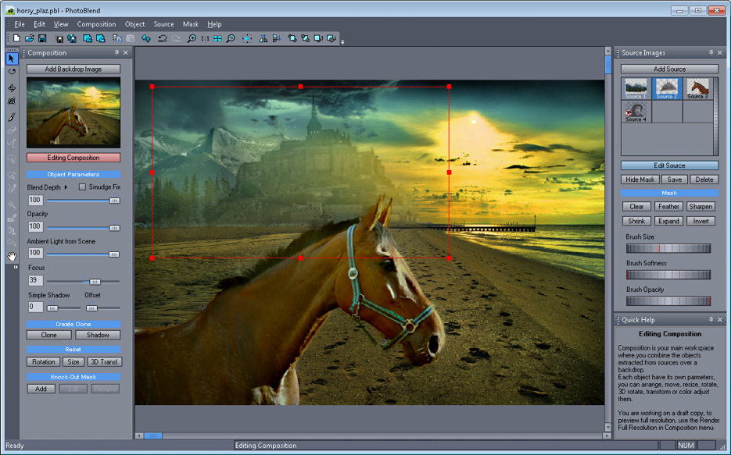The image size is (731, 455).
Task: Click the Feather mask button
Action: click(x=668, y=207)
